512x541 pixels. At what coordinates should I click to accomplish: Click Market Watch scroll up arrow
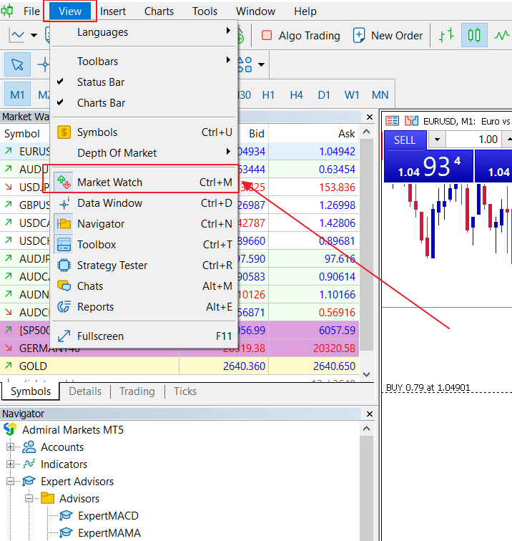pyautogui.click(x=367, y=132)
